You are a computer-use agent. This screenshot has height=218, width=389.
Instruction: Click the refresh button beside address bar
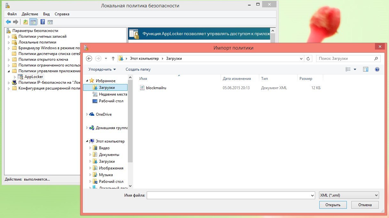[308, 58]
